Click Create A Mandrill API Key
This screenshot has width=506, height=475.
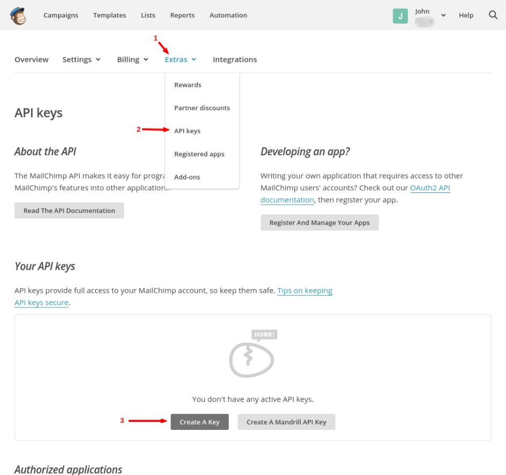click(286, 422)
